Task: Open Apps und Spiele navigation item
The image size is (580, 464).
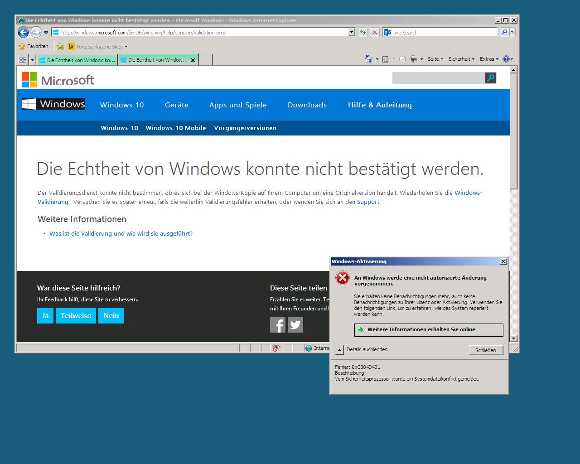Action: pyautogui.click(x=238, y=105)
